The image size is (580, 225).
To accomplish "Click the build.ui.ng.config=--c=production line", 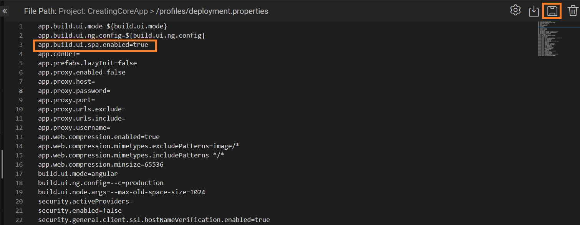I will point(101,183).
